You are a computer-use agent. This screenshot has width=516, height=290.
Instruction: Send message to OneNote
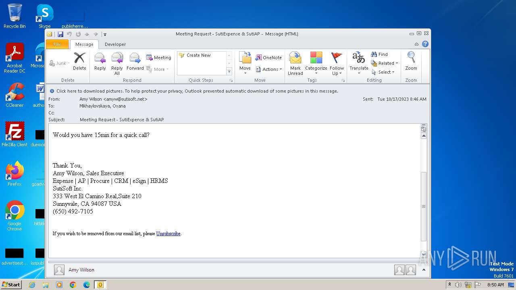(269, 58)
